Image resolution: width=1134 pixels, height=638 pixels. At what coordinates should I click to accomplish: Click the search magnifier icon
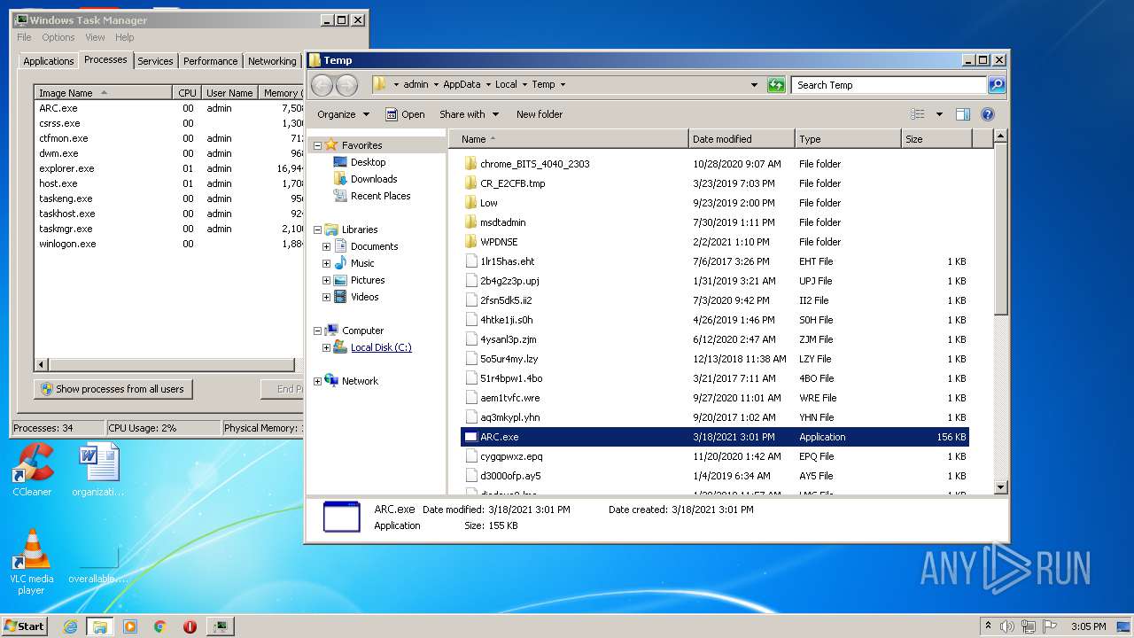pyautogui.click(x=997, y=85)
